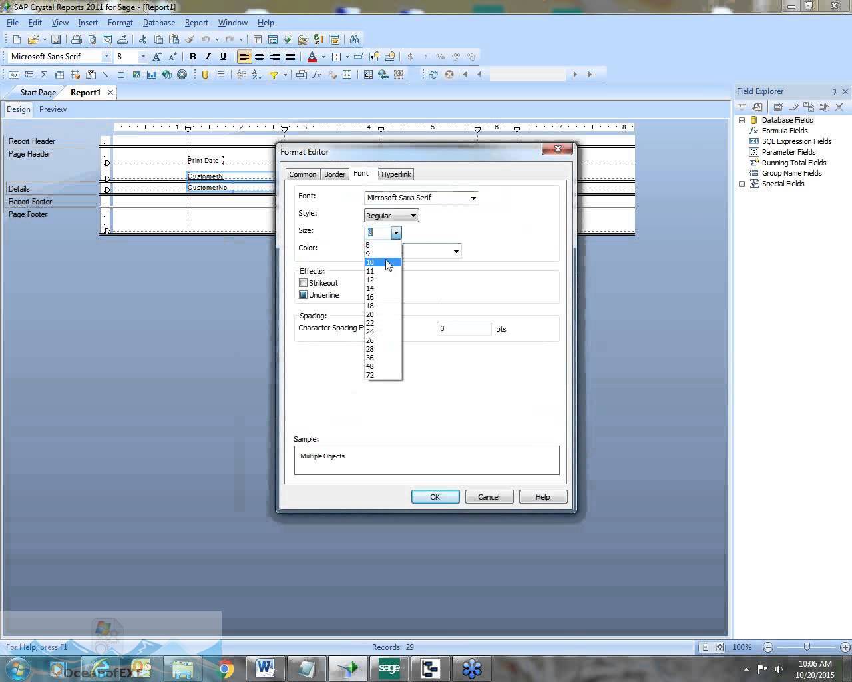Select Center alignment toolbar button
The height and width of the screenshot is (682, 852).
(260, 57)
